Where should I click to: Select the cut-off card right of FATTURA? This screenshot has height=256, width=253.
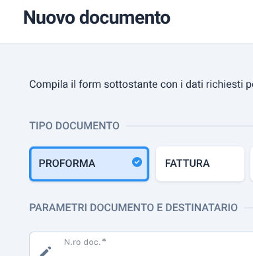(x=252, y=164)
